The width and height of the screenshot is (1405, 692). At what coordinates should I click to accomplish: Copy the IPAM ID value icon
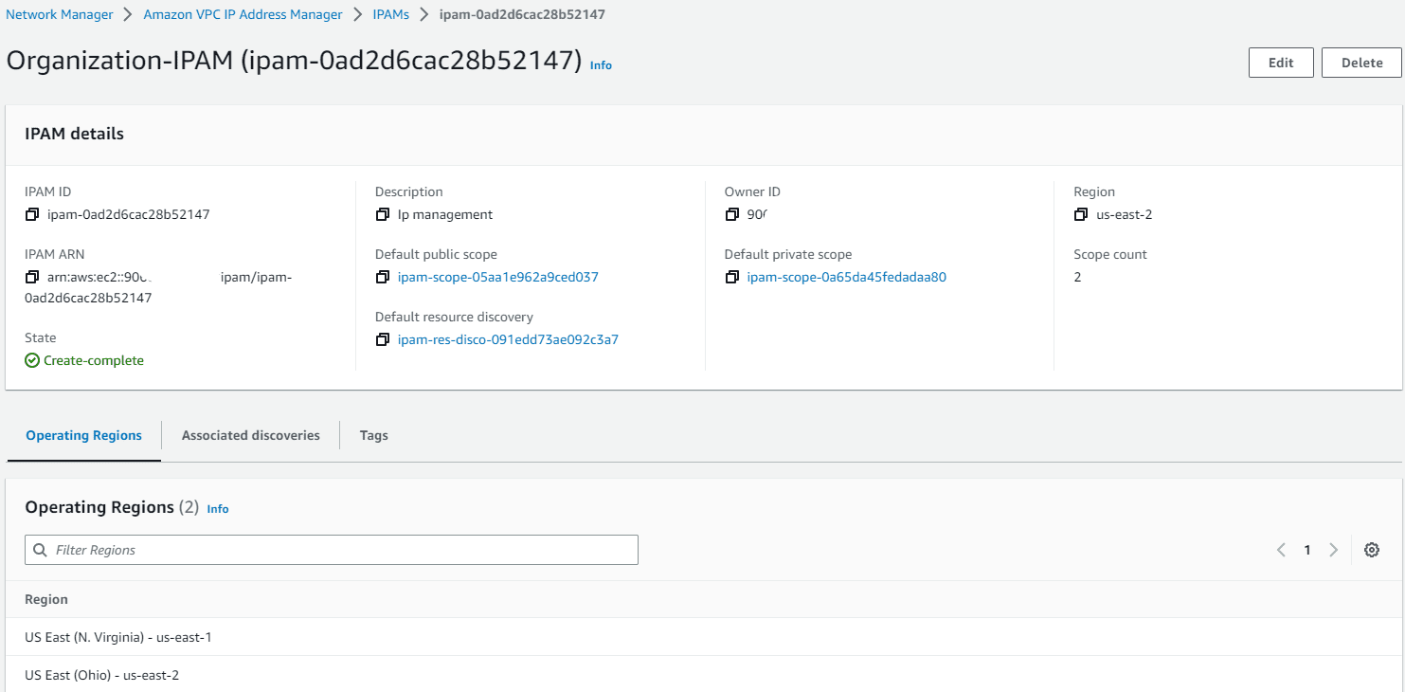point(32,214)
